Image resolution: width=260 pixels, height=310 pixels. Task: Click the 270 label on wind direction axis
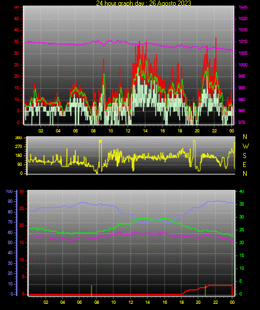tap(18, 147)
